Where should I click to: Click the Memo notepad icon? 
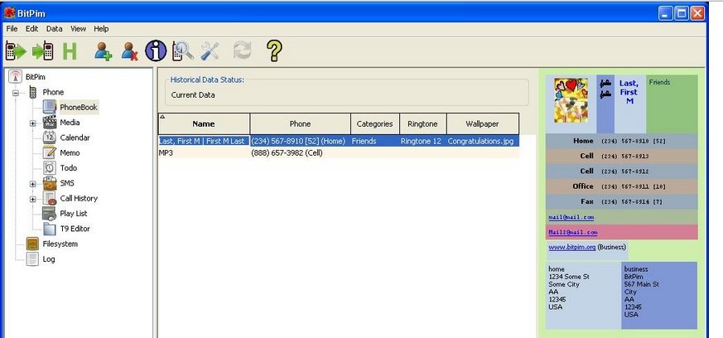tap(50, 152)
